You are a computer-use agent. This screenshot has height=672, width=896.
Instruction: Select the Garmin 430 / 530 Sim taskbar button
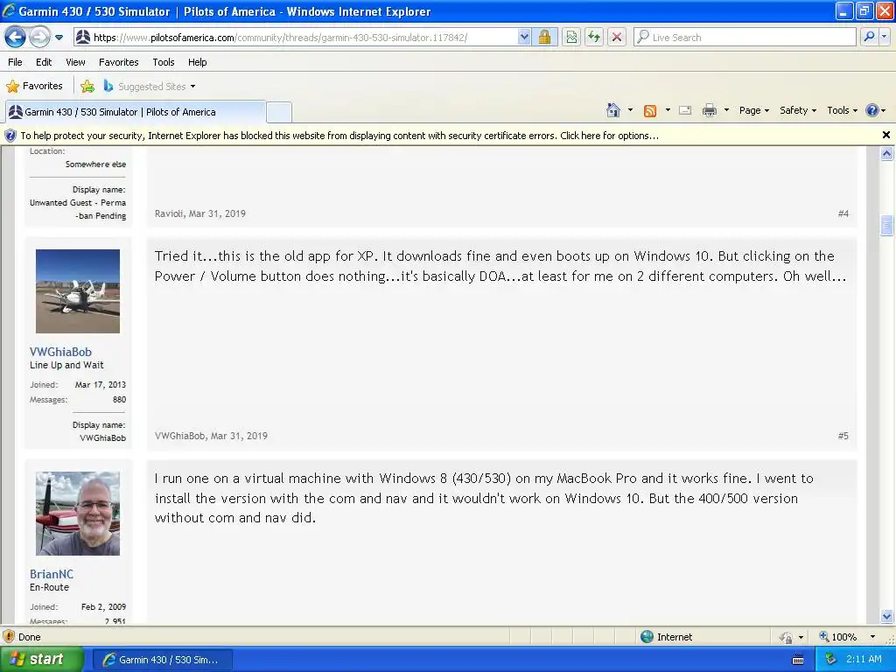click(x=162, y=660)
